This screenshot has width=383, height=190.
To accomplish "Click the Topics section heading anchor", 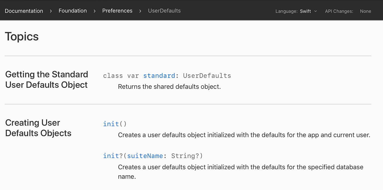I will coord(22,36).
